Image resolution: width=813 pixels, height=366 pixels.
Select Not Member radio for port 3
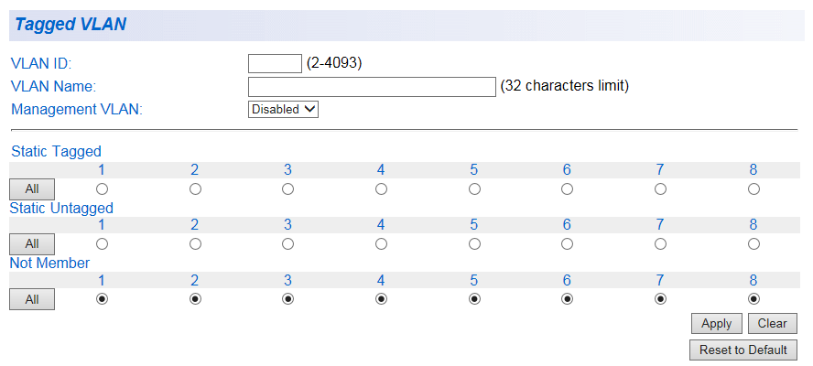[287, 299]
